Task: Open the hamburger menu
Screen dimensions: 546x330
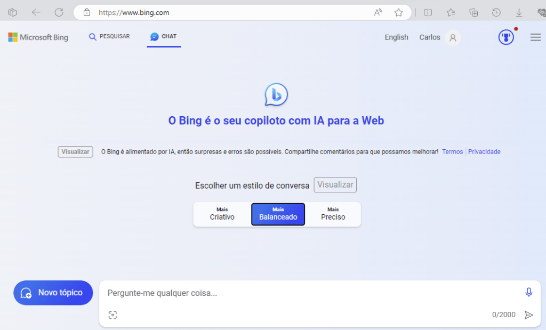Action: click(535, 37)
